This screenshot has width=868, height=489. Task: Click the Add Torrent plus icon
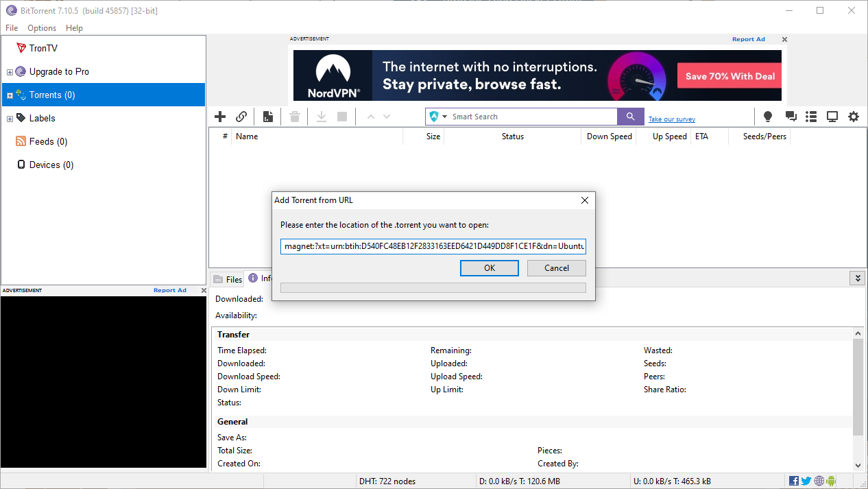(x=220, y=117)
